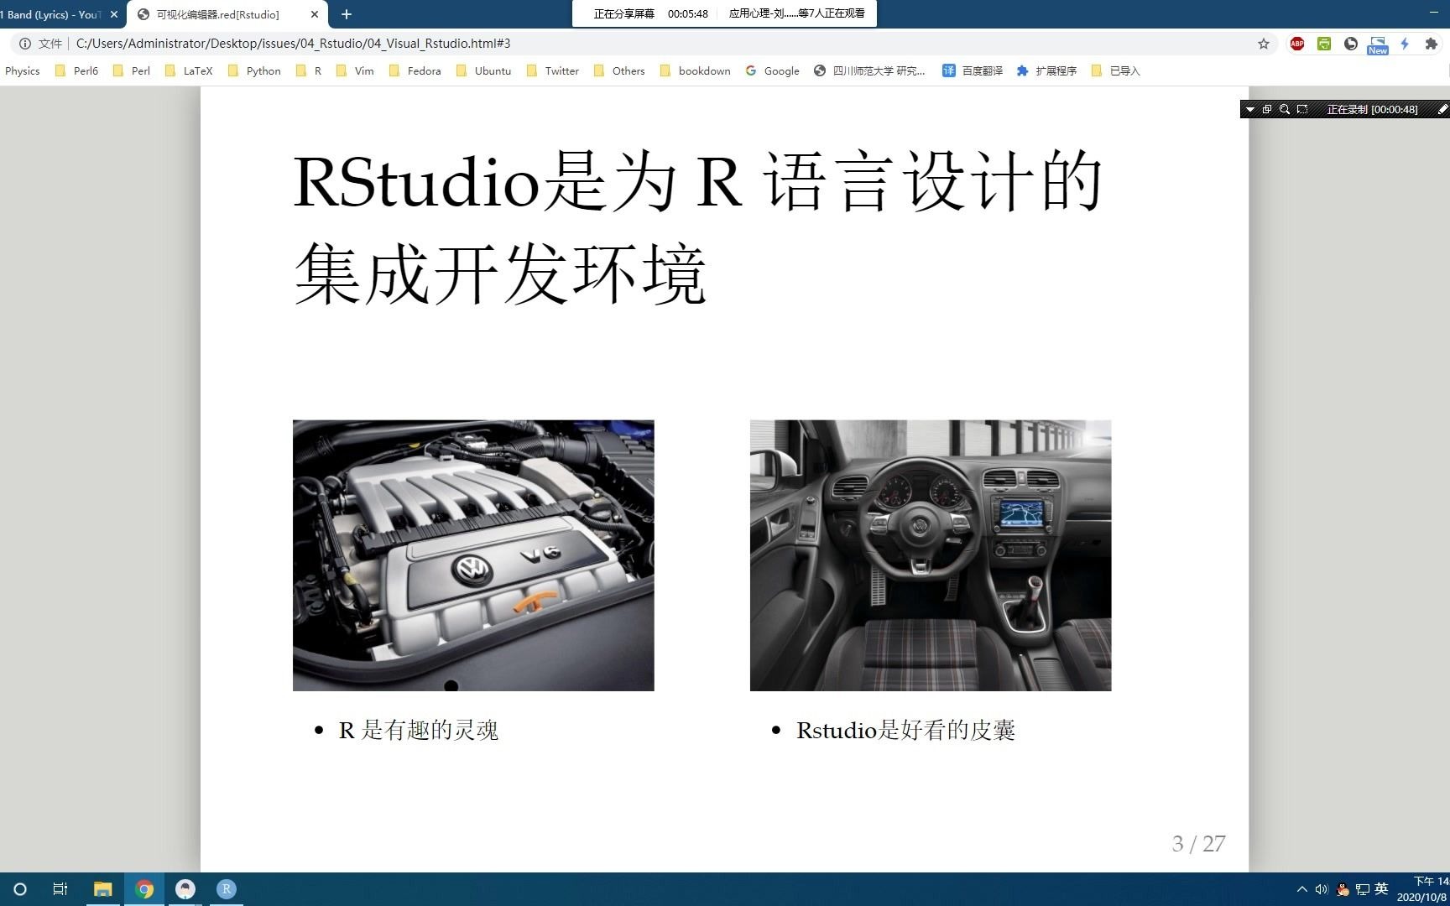Launch RStudio from the taskbar

coord(227,888)
